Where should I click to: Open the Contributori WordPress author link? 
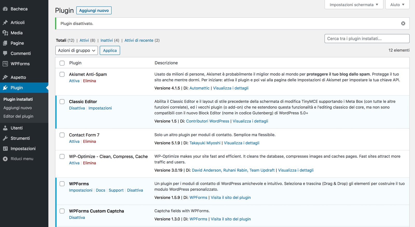(x=208, y=121)
